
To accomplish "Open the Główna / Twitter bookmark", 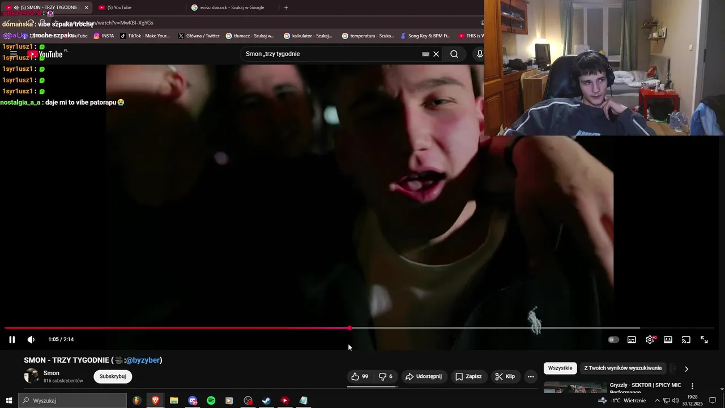I will tap(199, 36).
